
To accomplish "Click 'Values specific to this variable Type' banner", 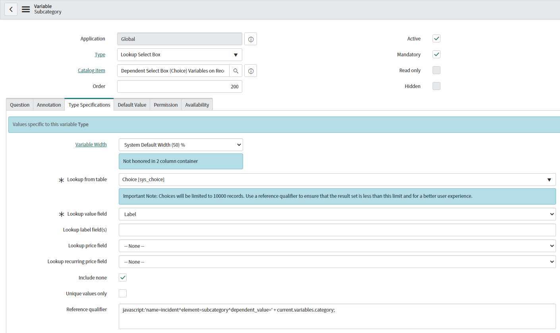I will 284,124.
